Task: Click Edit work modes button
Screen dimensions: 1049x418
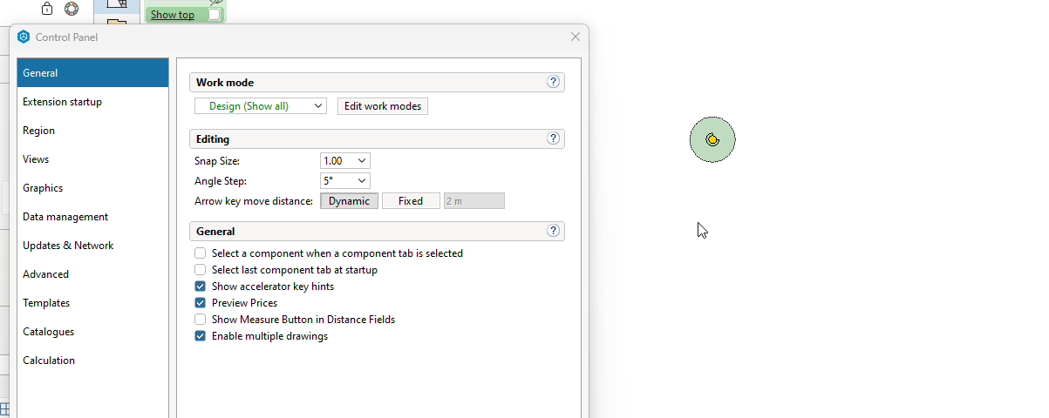Action: point(383,106)
